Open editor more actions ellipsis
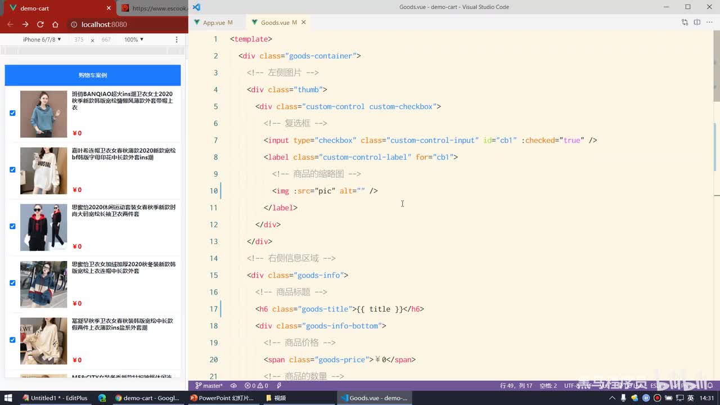 709,22
